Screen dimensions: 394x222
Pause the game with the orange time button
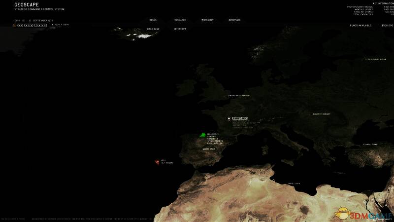15,25
